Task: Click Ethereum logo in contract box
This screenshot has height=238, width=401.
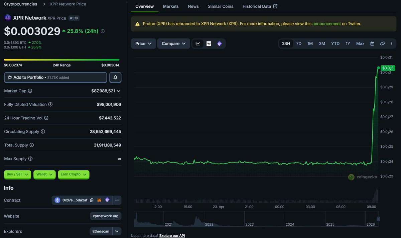Action: (57, 200)
